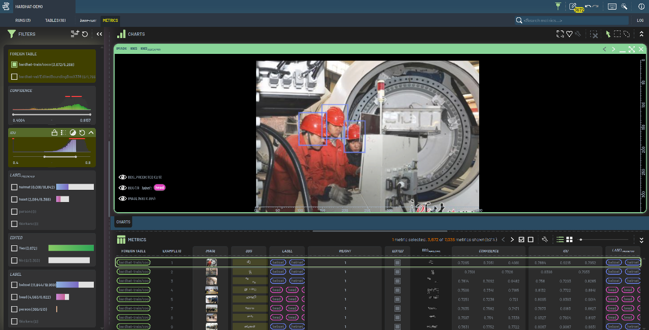Select the rectangle selection tool in Charts toolbar
The height and width of the screenshot is (330, 649).
click(x=617, y=34)
